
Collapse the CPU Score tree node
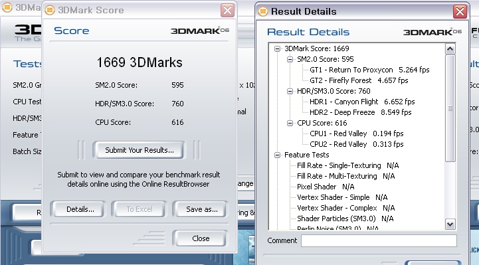click(290, 123)
